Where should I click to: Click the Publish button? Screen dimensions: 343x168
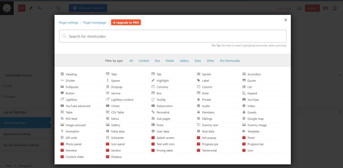(x=312, y=8)
